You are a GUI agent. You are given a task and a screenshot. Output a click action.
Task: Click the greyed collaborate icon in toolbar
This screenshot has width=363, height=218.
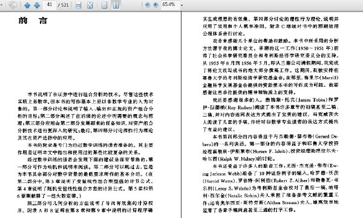pyautogui.click(x=13, y=5)
